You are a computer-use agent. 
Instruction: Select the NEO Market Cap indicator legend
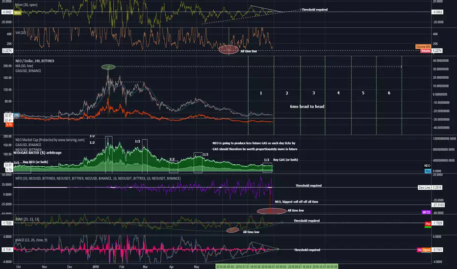(50, 140)
